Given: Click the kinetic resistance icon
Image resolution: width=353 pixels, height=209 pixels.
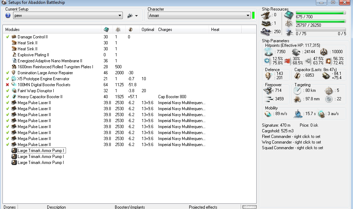Looking at the screenshot, I should [x=308, y=61].
